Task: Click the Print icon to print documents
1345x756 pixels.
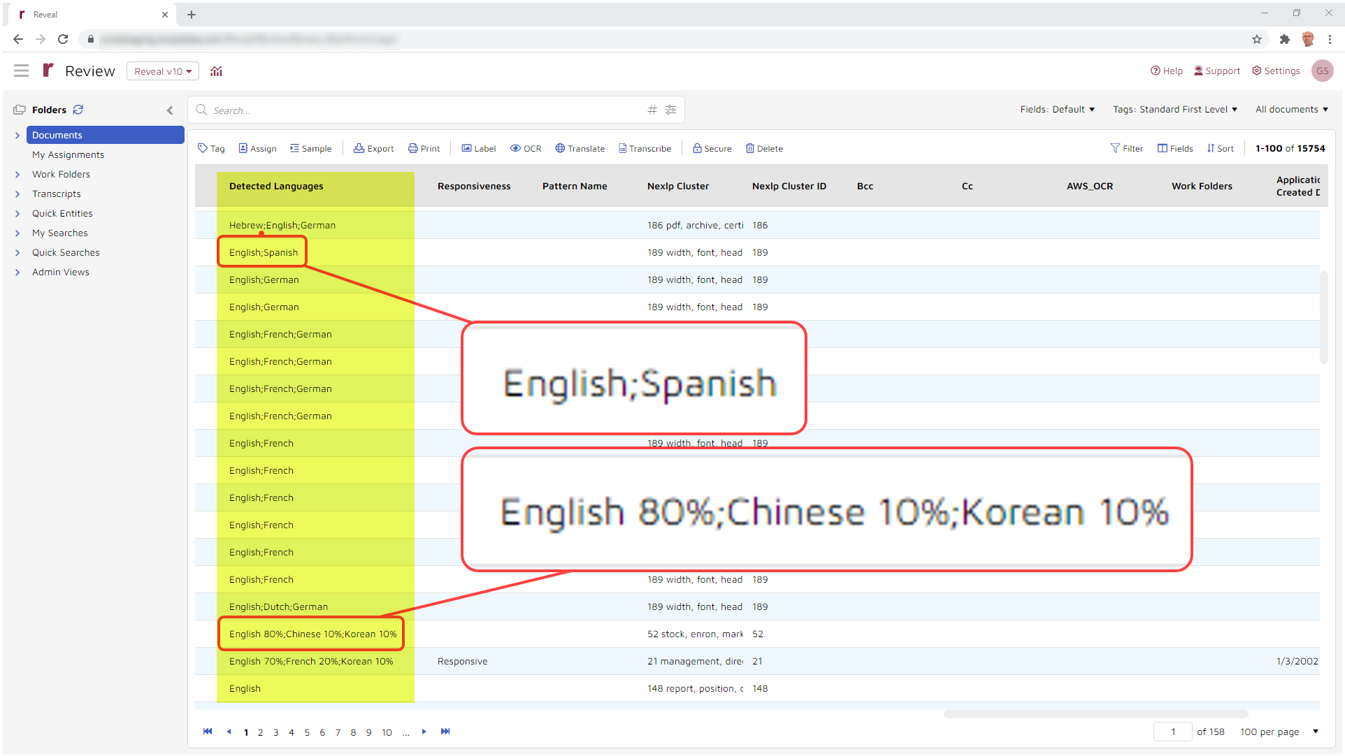Action: tap(424, 147)
